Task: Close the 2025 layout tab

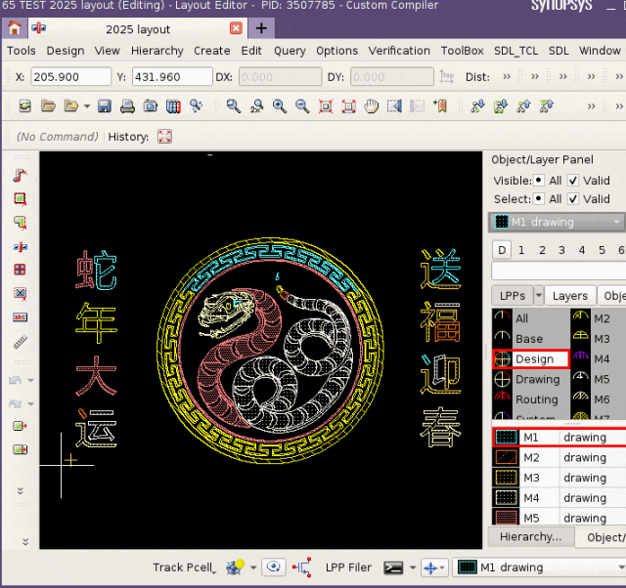Action: [x=236, y=28]
